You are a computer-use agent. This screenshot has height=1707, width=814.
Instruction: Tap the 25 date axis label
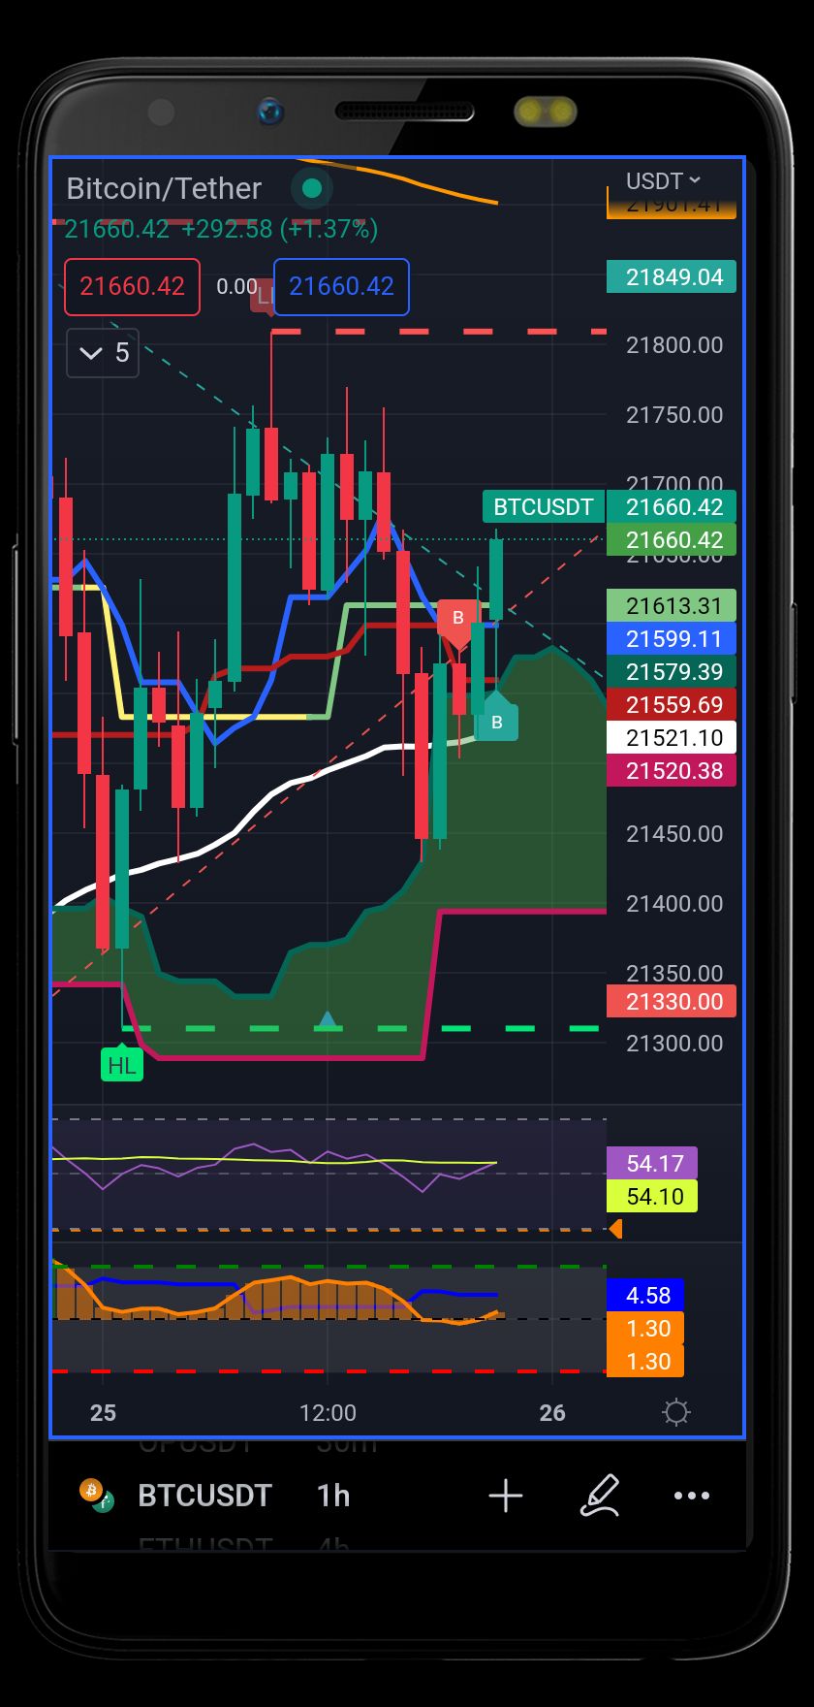point(103,1412)
